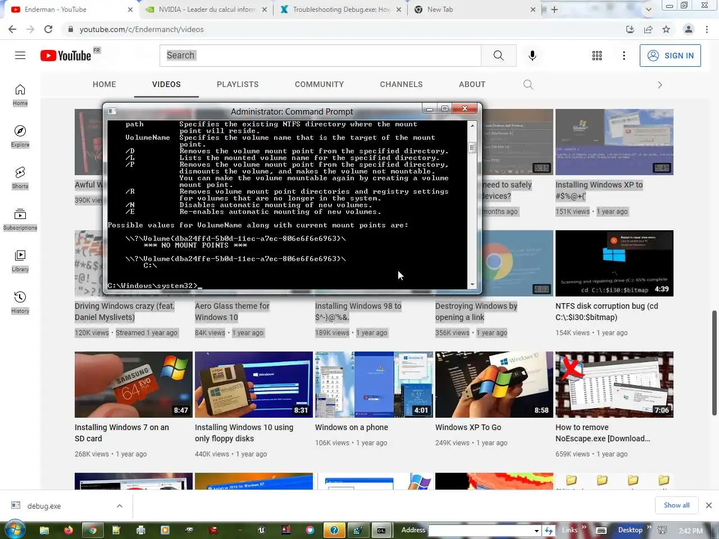Select the VIDEOS channel tab
This screenshot has width=719, height=539.
(166, 84)
